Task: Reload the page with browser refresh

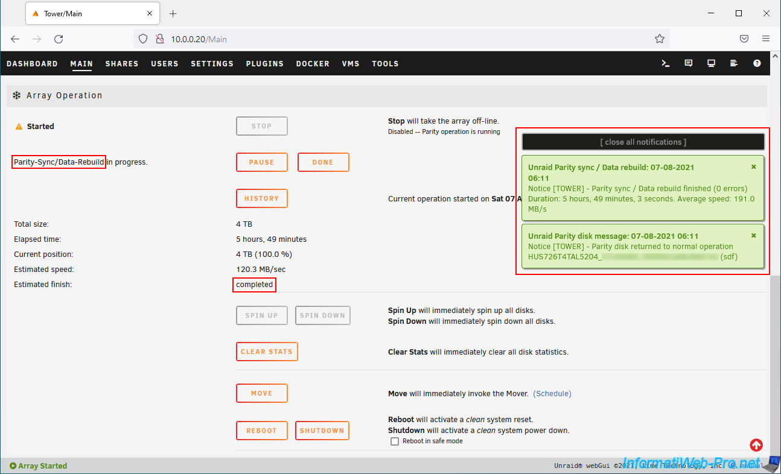Action: 59,39
